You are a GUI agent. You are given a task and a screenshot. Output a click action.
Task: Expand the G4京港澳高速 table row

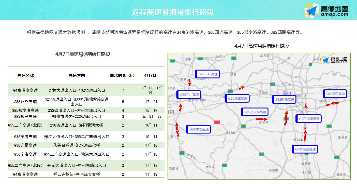click(25, 90)
